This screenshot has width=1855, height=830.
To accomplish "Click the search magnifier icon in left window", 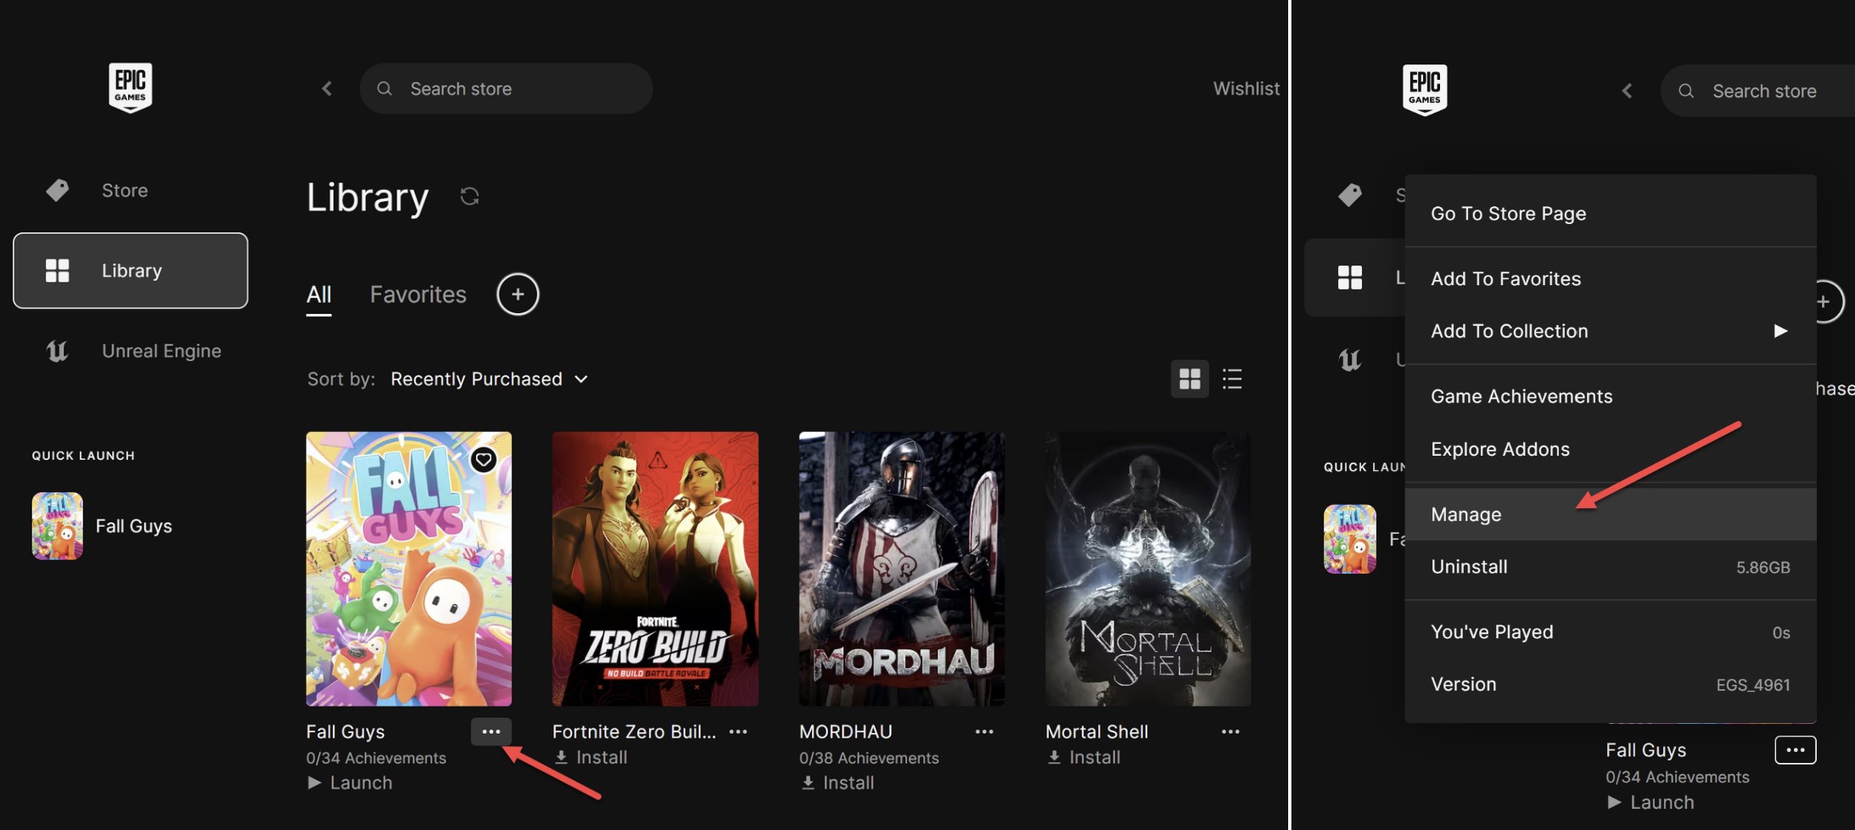I will (x=384, y=88).
